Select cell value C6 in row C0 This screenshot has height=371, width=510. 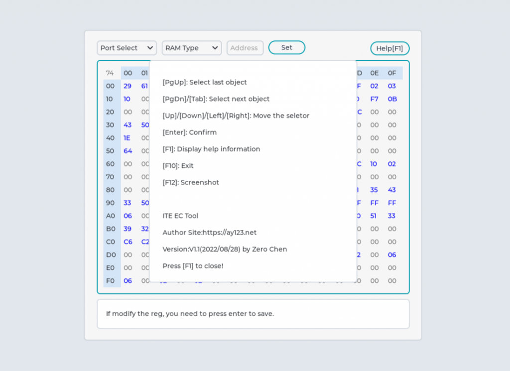[127, 242]
